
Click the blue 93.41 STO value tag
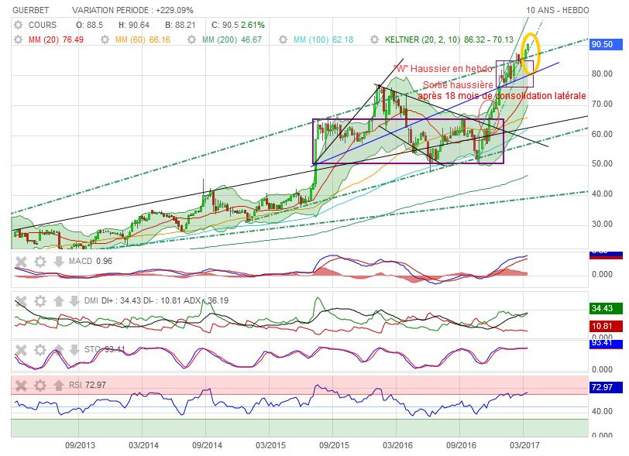[606, 343]
